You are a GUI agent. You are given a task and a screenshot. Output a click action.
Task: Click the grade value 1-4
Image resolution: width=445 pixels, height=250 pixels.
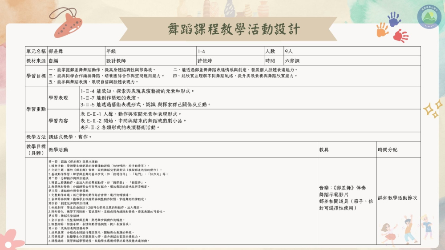tap(230, 51)
